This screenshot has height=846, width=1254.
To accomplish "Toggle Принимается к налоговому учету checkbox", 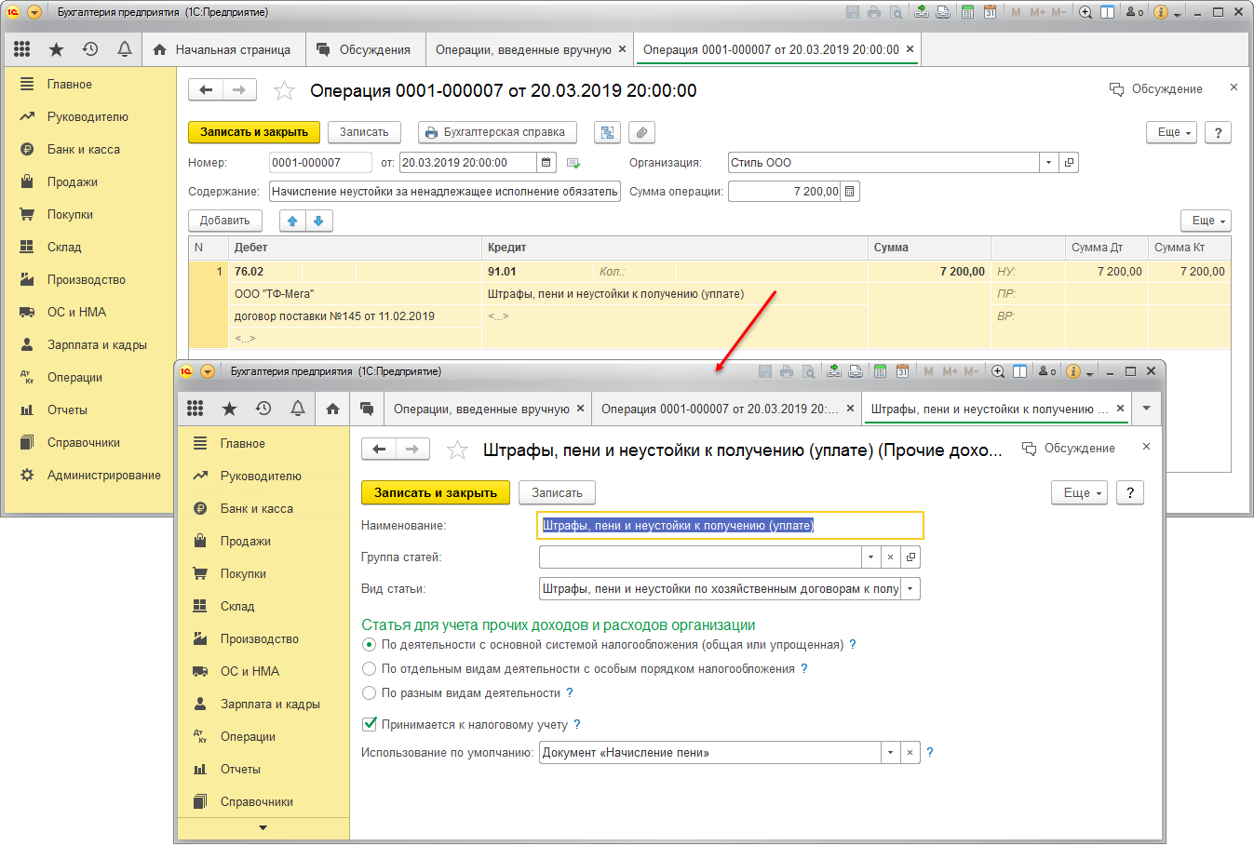I will (370, 723).
